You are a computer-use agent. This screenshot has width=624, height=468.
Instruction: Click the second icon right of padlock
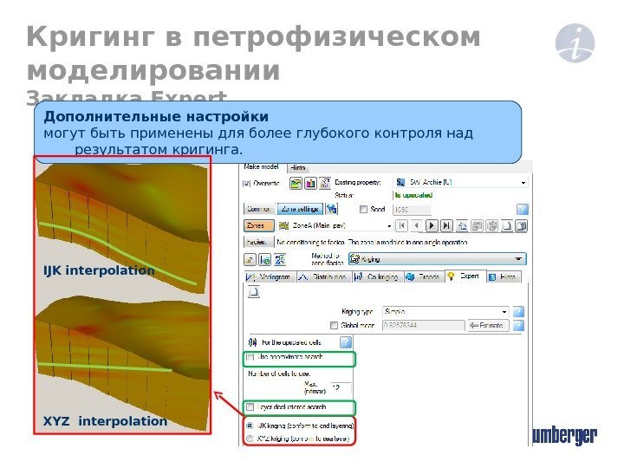point(264,259)
